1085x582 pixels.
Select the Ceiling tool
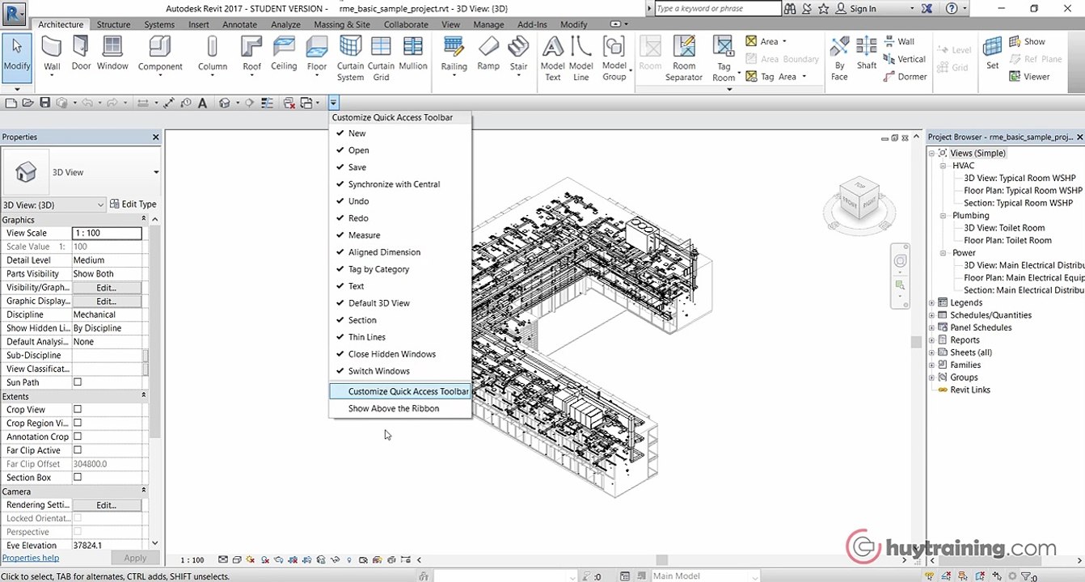[284, 53]
